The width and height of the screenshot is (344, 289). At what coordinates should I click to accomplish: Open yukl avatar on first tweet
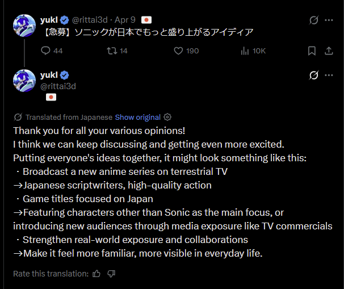pos(24,26)
